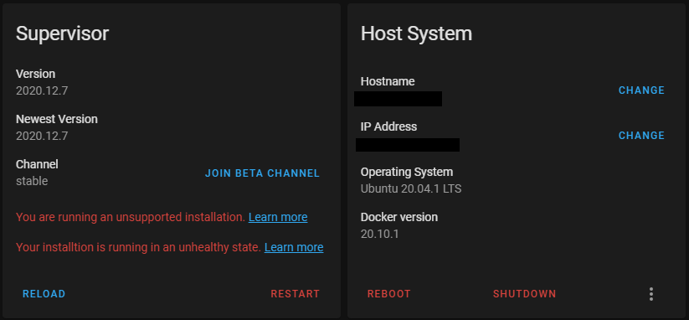Open the Host System three-dot overflow menu
The image size is (689, 320).
click(x=650, y=294)
